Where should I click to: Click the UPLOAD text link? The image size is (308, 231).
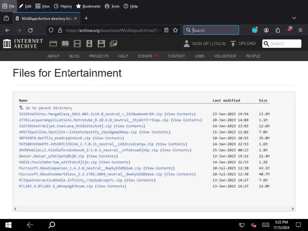click(x=247, y=43)
